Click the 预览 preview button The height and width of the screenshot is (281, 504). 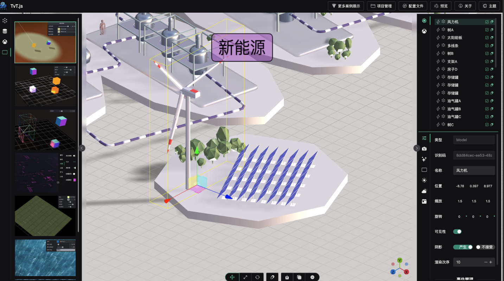coord(441,6)
